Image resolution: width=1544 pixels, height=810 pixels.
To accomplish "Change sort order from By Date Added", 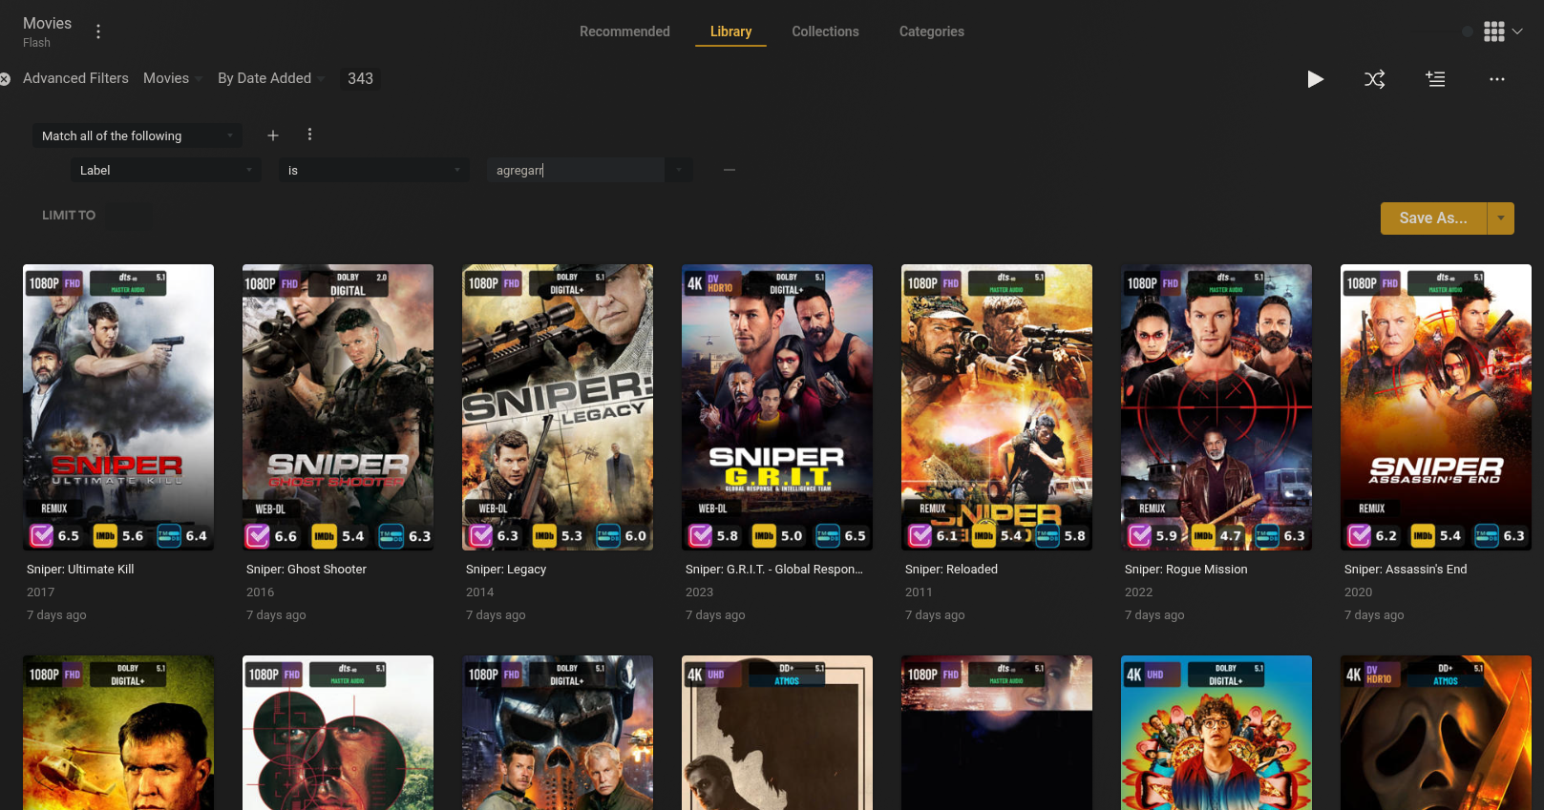I will (x=271, y=78).
